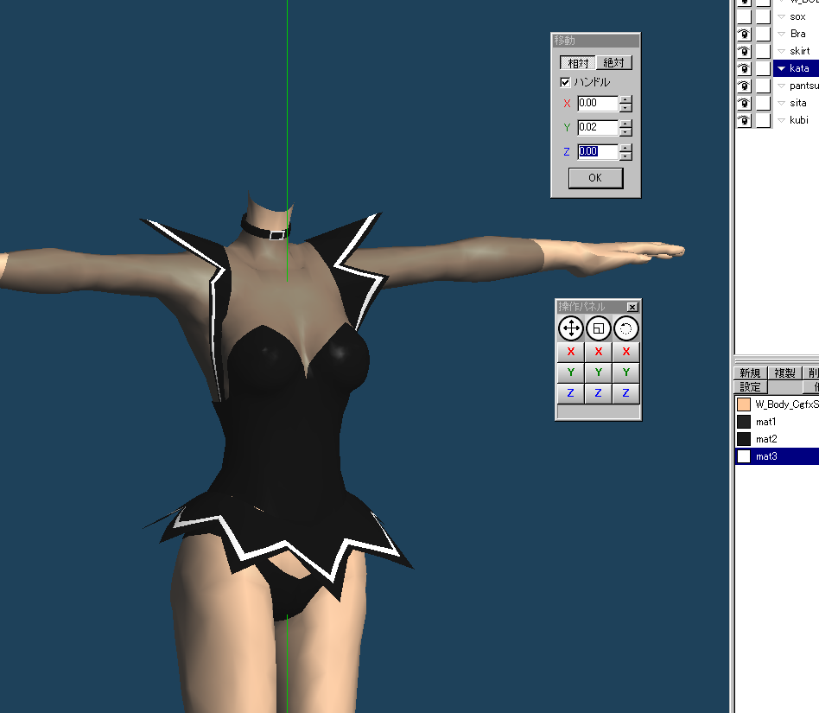Screen dimensions: 819x713
Task: Collapse the kata object triangle
Action: (781, 68)
